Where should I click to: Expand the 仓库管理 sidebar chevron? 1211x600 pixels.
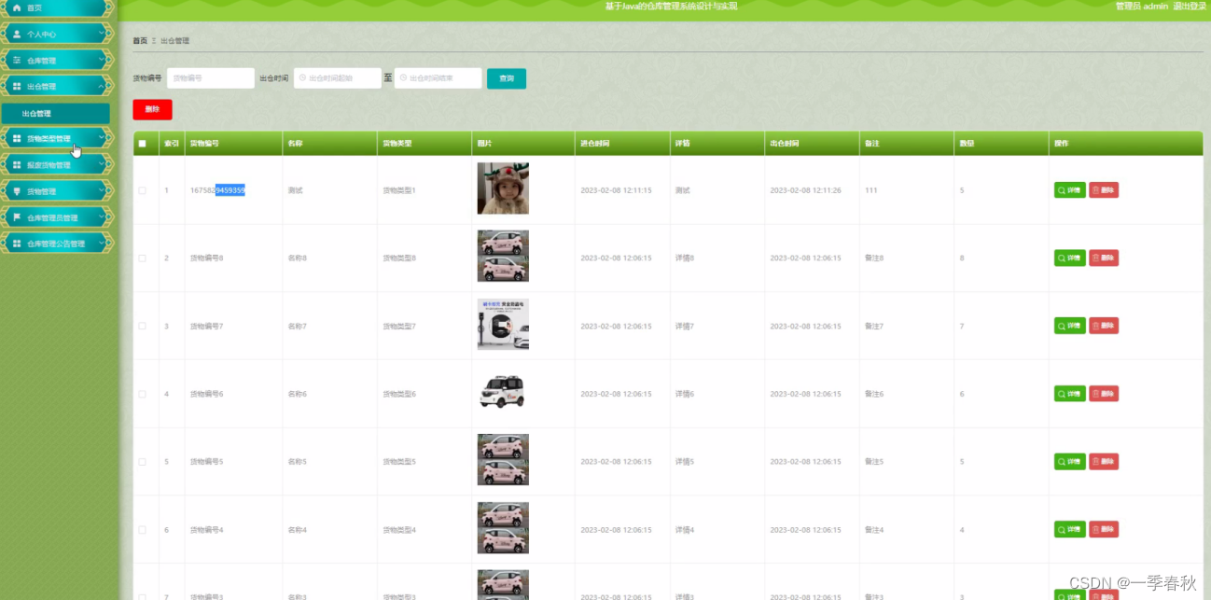point(102,60)
